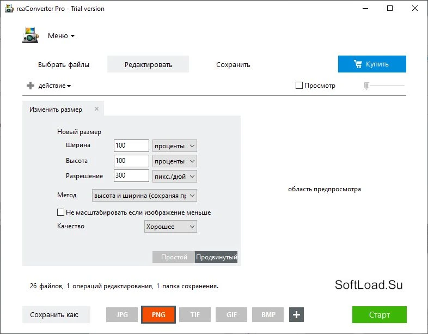
Task: Maximize the reaConverter window
Action: pyautogui.click(x=390, y=9)
